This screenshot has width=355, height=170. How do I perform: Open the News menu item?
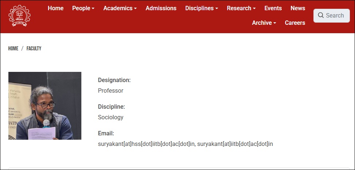pos(298,8)
